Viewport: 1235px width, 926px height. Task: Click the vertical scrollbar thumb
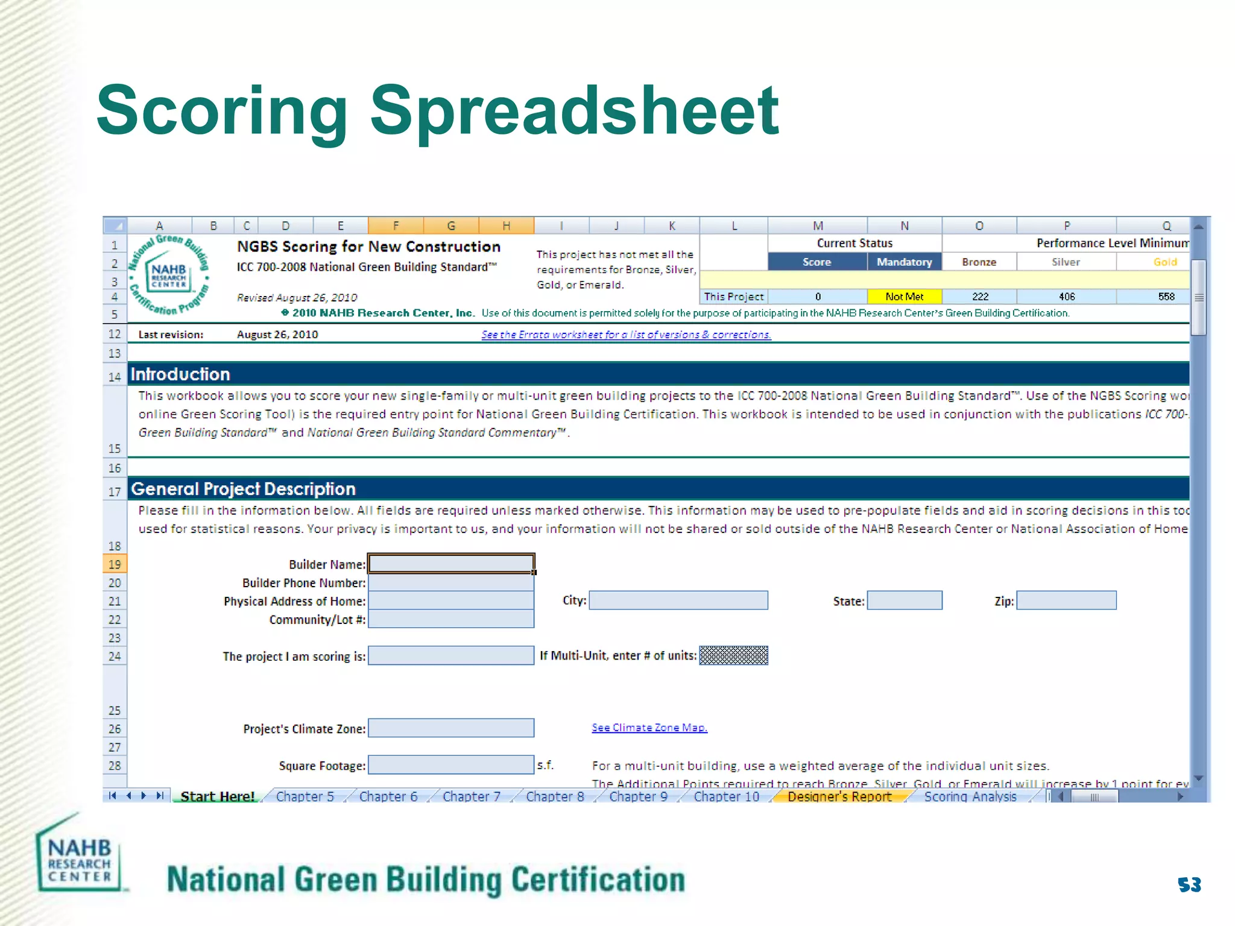[x=1199, y=297]
